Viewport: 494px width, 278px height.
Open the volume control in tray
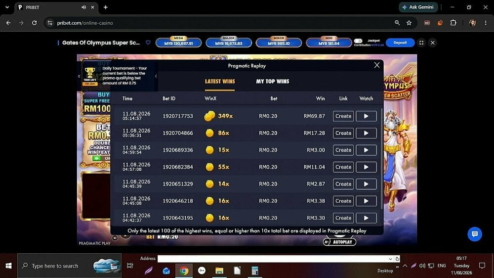pyautogui.click(x=422, y=266)
